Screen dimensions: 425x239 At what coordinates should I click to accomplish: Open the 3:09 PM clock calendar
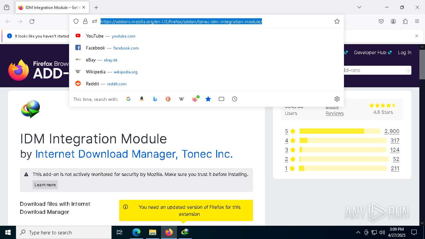[397, 232]
